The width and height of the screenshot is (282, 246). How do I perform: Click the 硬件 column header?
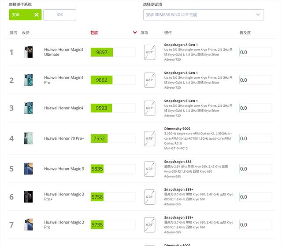pyautogui.click(x=168, y=33)
